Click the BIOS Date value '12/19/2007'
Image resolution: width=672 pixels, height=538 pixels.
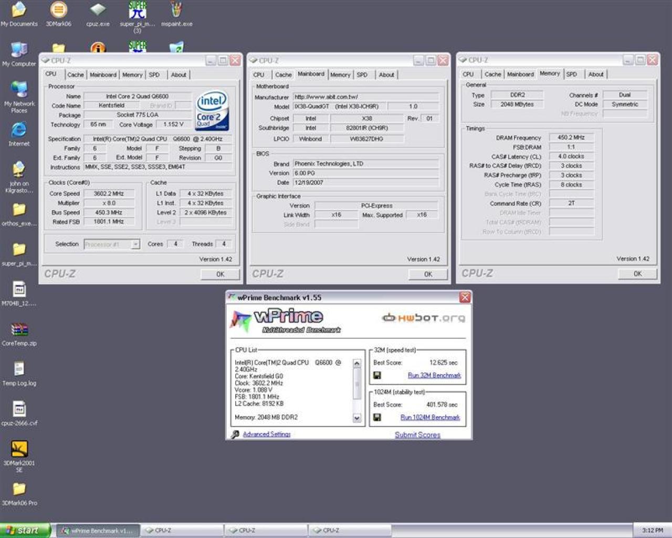tap(366, 182)
